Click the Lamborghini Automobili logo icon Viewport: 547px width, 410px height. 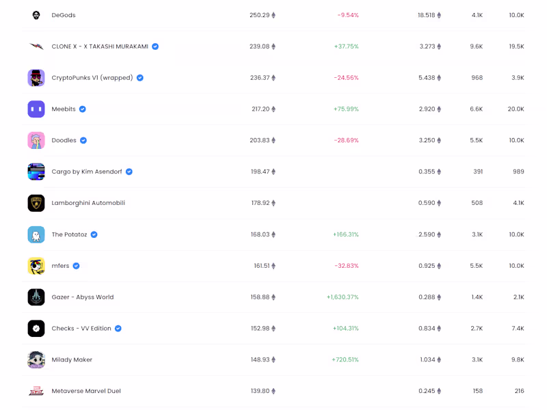(36, 203)
